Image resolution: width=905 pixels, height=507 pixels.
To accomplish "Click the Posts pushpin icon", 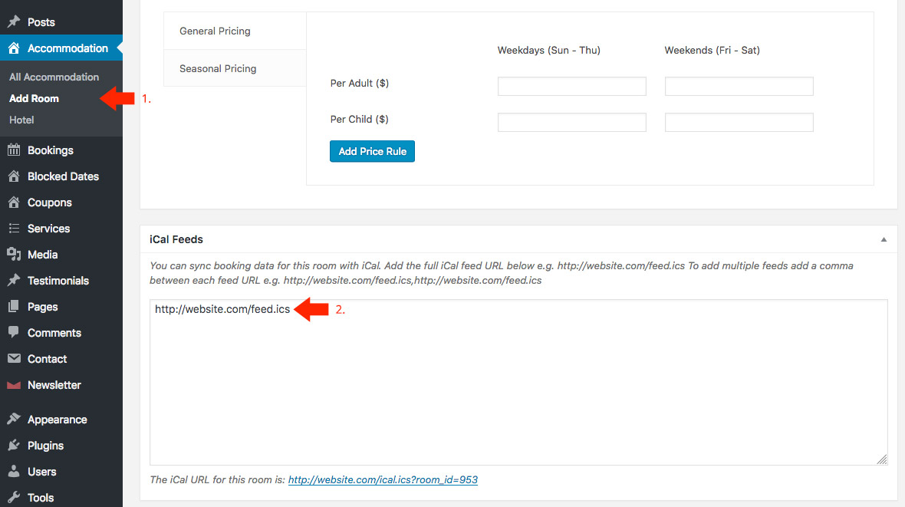I will click(14, 22).
